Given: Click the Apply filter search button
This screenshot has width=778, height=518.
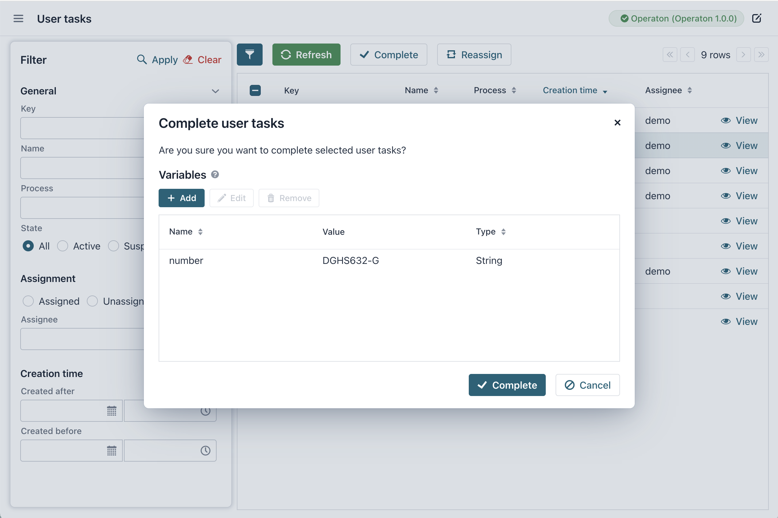Looking at the screenshot, I should pos(157,60).
